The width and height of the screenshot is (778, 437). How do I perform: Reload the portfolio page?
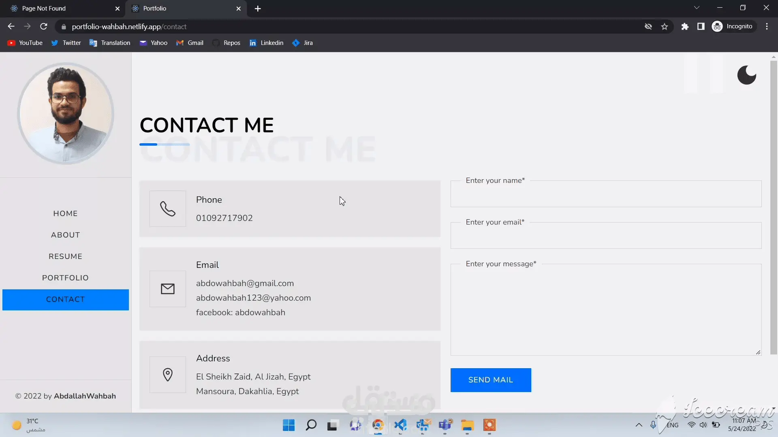pyautogui.click(x=44, y=27)
